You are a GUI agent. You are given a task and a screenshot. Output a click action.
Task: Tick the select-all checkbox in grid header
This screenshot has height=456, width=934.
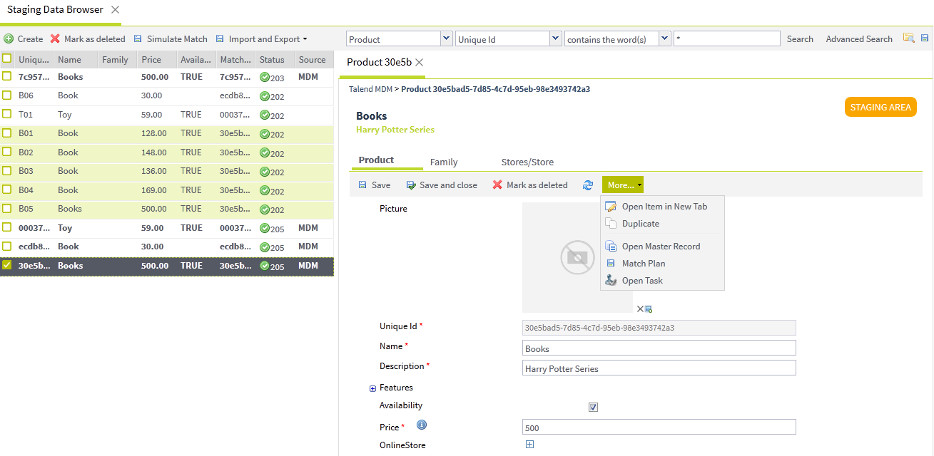6,58
